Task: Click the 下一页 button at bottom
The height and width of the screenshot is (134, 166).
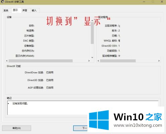Action: [80, 128]
